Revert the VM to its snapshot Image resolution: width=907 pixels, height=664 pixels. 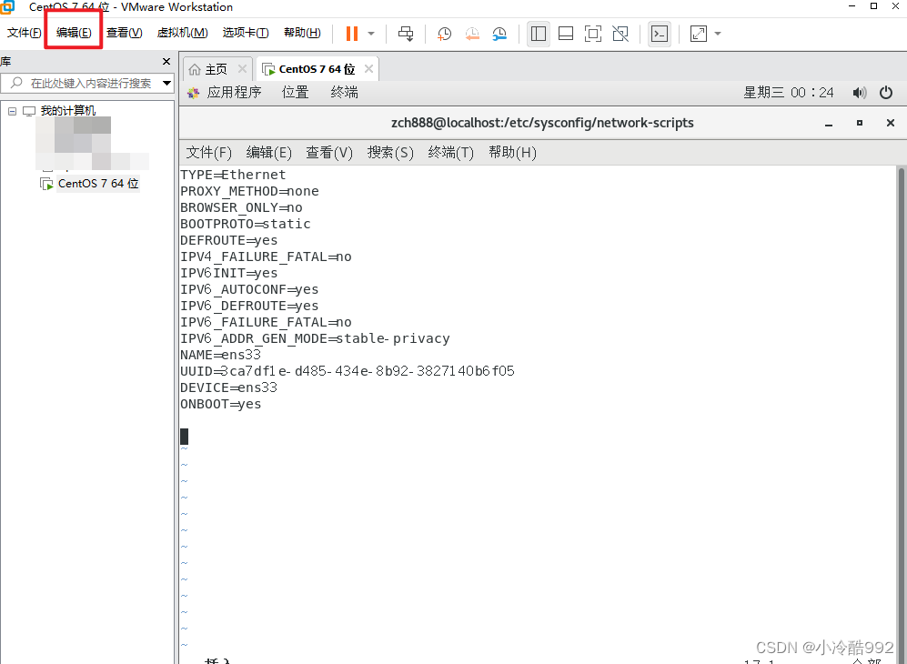point(472,33)
